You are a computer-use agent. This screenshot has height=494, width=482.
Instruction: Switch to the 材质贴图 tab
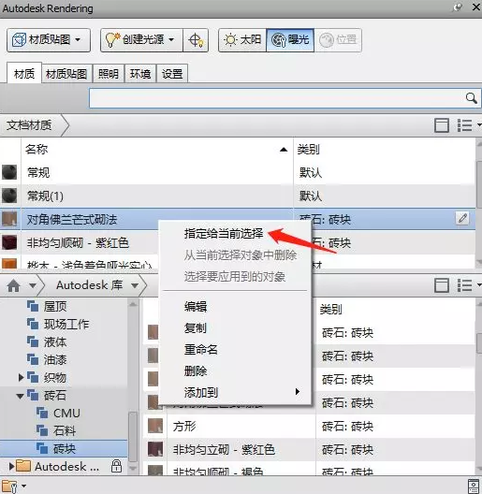tap(66, 74)
